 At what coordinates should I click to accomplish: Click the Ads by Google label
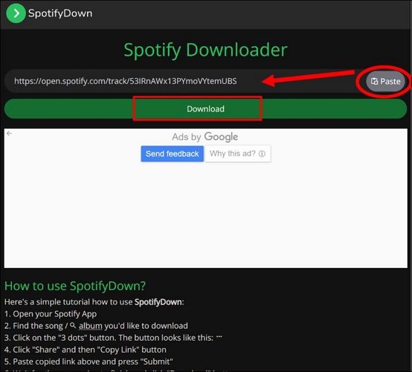tap(205, 137)
